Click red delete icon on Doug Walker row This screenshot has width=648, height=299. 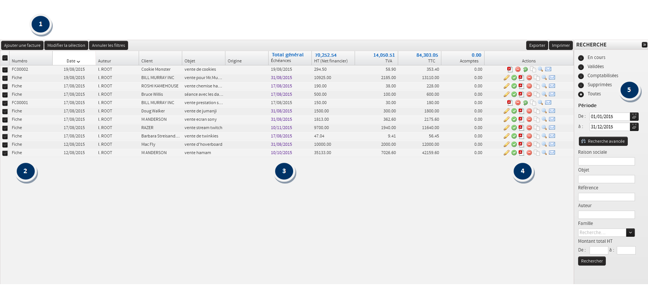529,111
